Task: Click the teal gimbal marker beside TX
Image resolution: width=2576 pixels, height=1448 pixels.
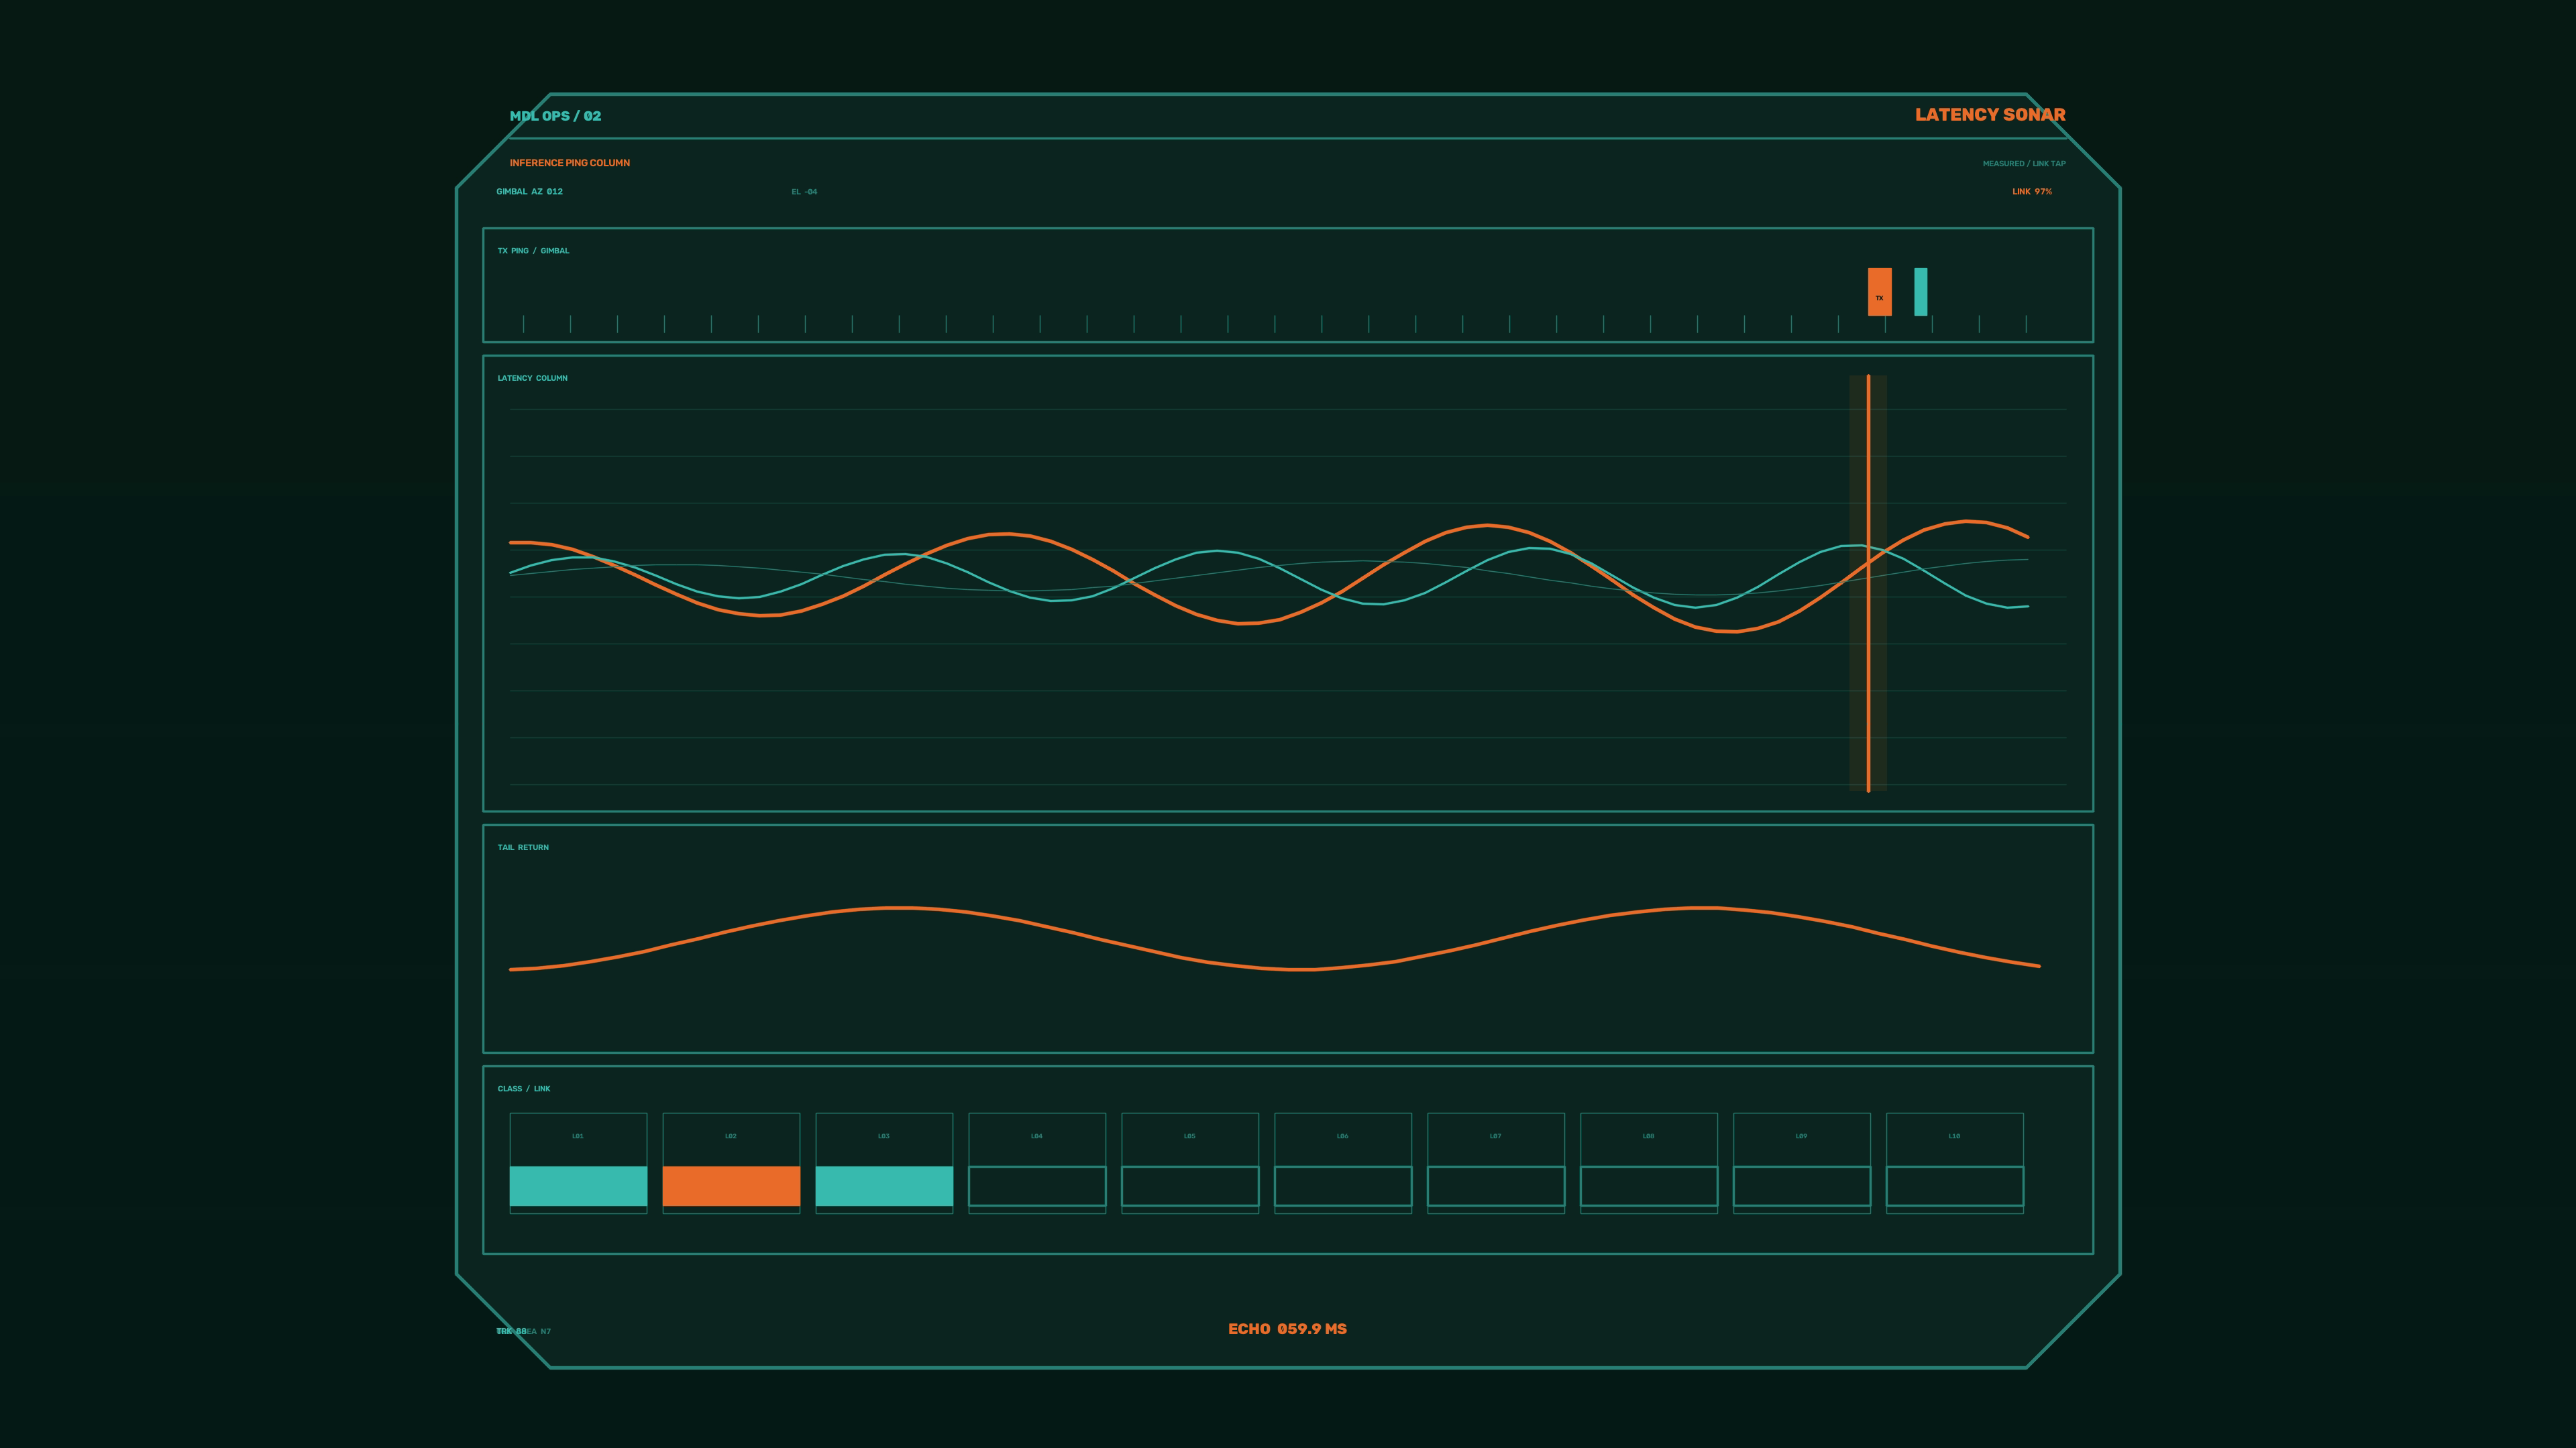Action: click(1921, 292)
